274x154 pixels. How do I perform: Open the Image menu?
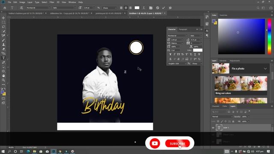click(x=22, y=2)
